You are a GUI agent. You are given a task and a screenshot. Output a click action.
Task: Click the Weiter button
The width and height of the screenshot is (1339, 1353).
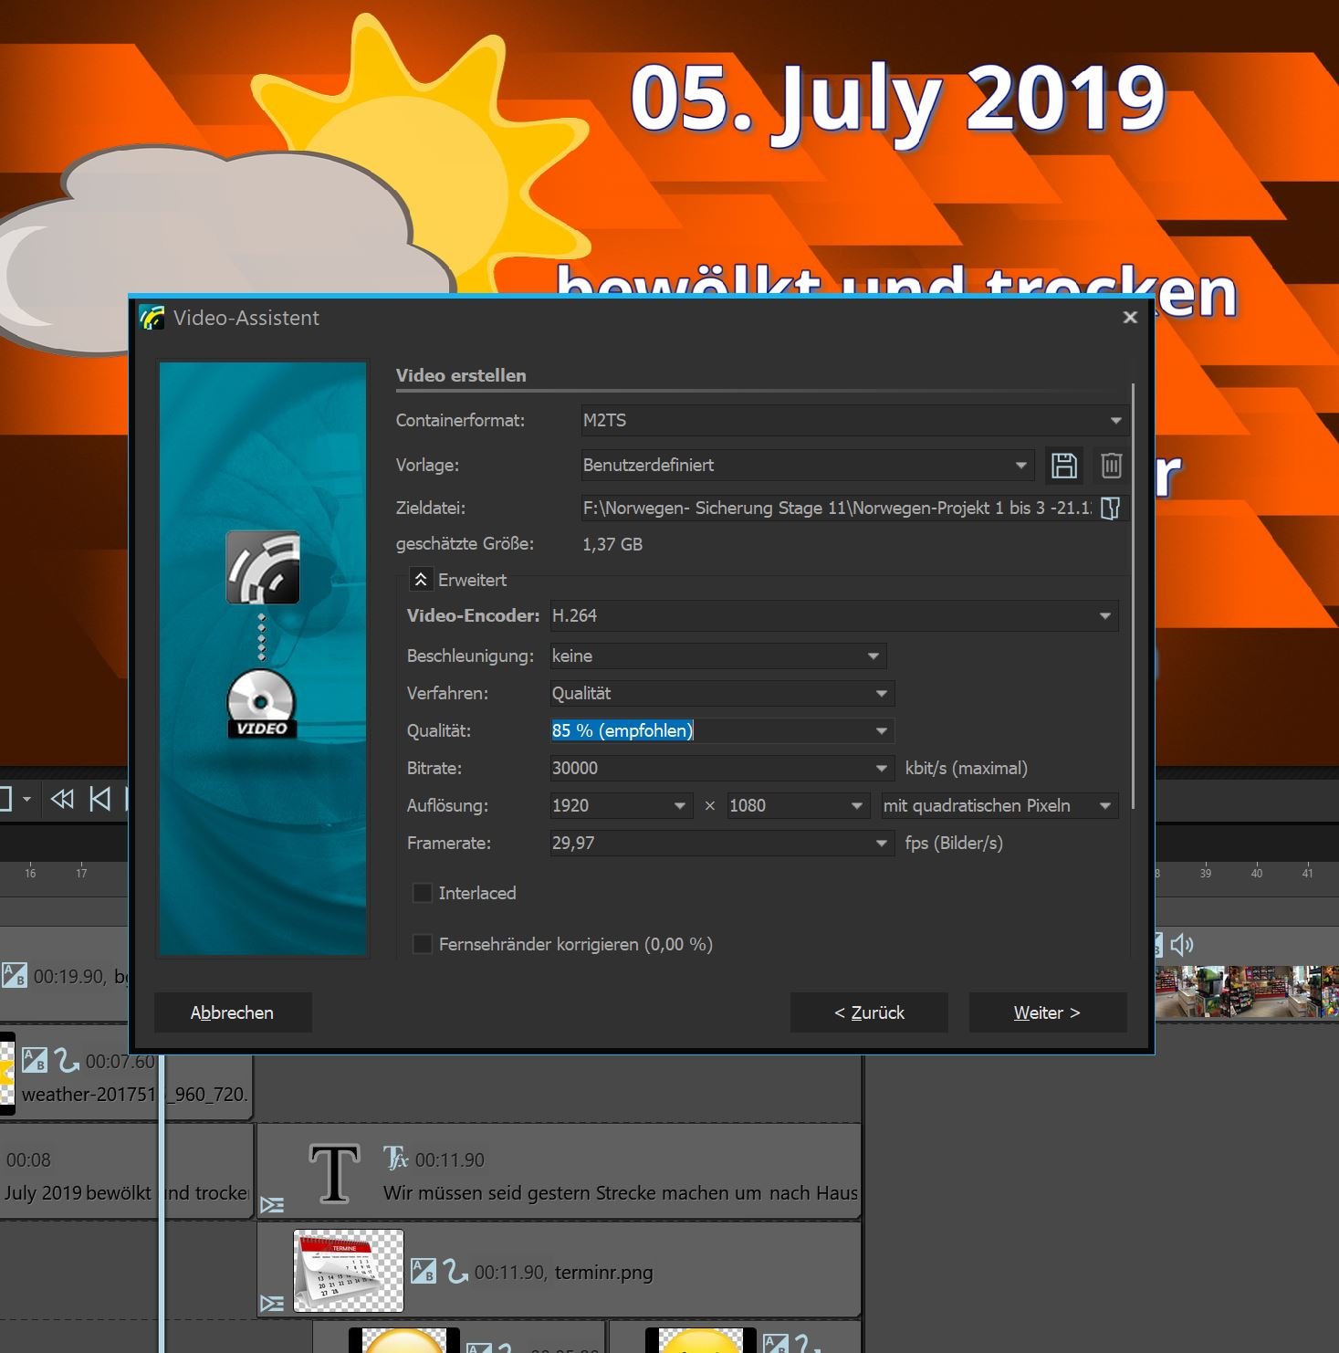(1047, 1012)
